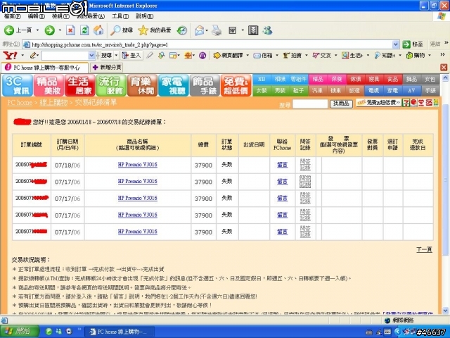Open the 3C 資訊 category
Image resolution: width=450 pixels, height=338 pixels.
coord(17,85)
